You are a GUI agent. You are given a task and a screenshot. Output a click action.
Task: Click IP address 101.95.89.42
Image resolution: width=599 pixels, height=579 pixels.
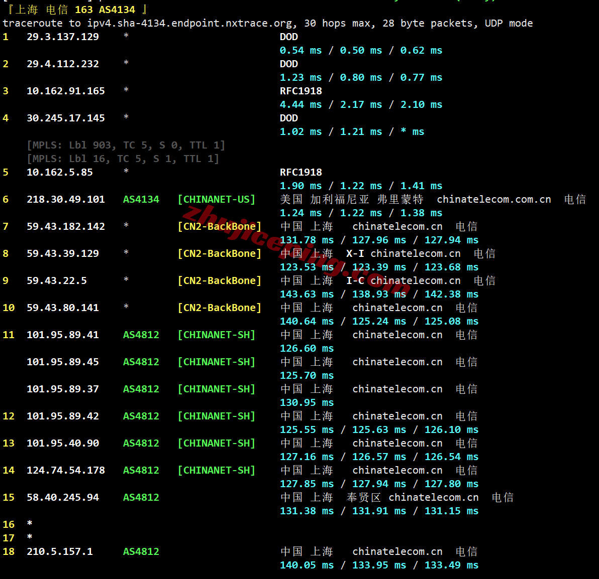point(63,416)
